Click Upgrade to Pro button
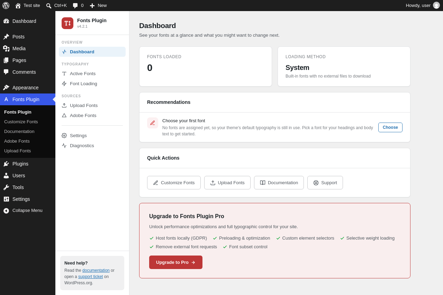 176,262
